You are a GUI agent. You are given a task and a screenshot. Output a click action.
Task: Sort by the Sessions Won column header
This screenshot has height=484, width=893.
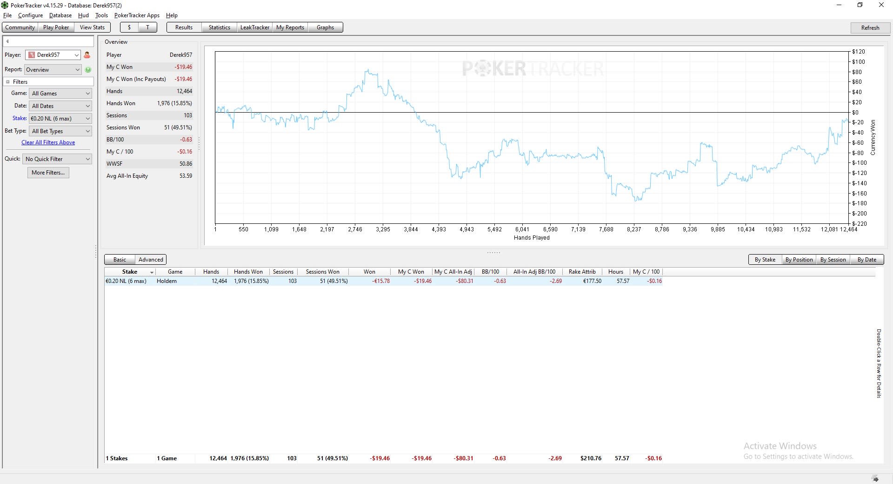click(x=323, y=272)
